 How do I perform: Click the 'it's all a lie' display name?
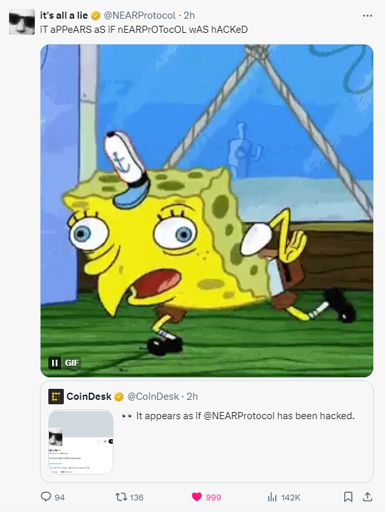click(x=64, y=15)
